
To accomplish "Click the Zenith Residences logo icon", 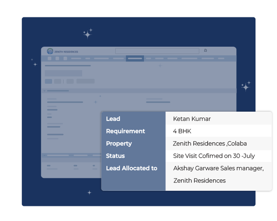I will click(50, 51).
